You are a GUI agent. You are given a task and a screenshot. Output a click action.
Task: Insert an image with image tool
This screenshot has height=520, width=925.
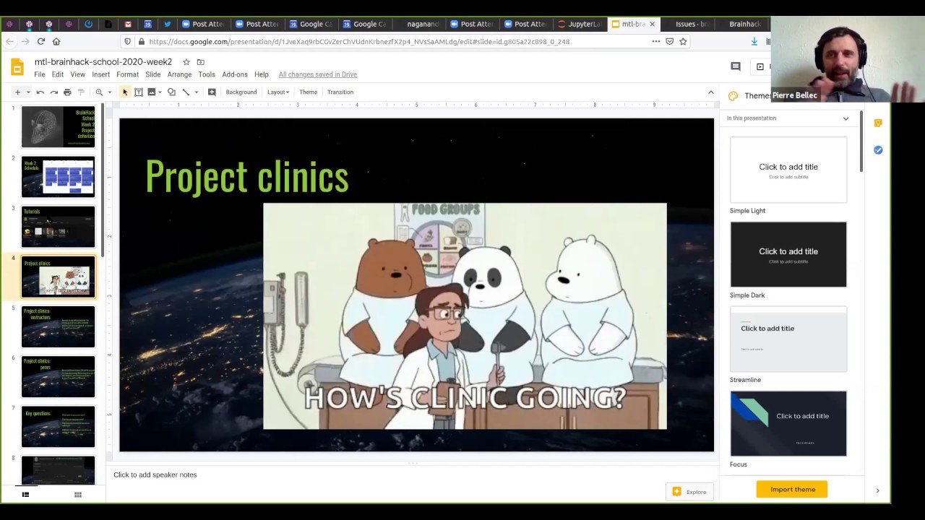tap(152, 92)
